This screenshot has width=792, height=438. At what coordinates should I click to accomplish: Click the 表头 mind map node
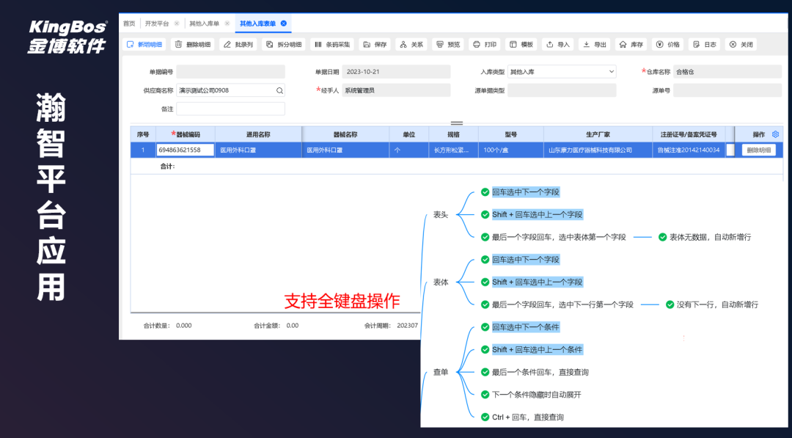tap(440, 215)
